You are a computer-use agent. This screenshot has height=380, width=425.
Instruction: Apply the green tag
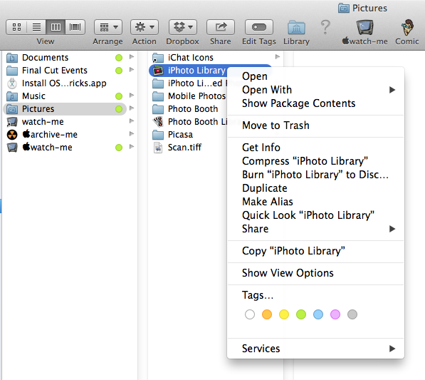pos(301,314)
